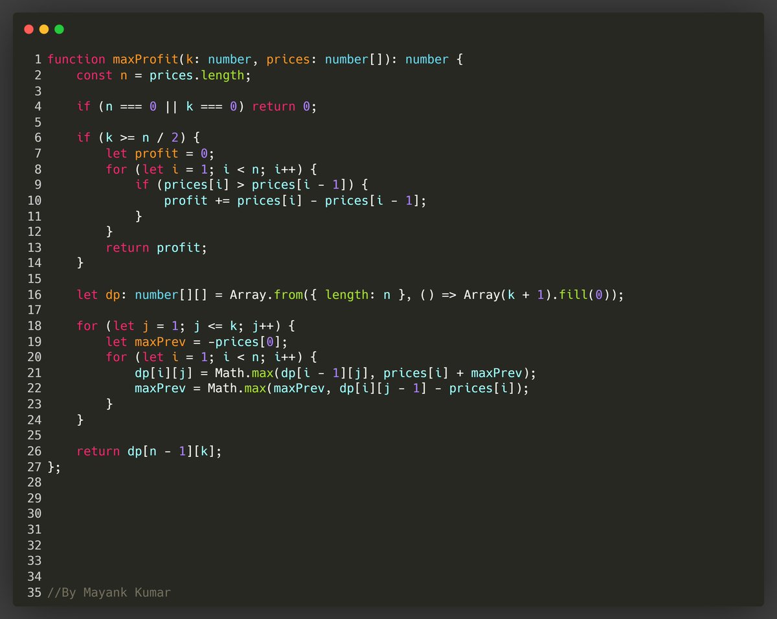Click 'return profit;' on line 13
The height and width of the screenshot is (619, 777).
157,248
